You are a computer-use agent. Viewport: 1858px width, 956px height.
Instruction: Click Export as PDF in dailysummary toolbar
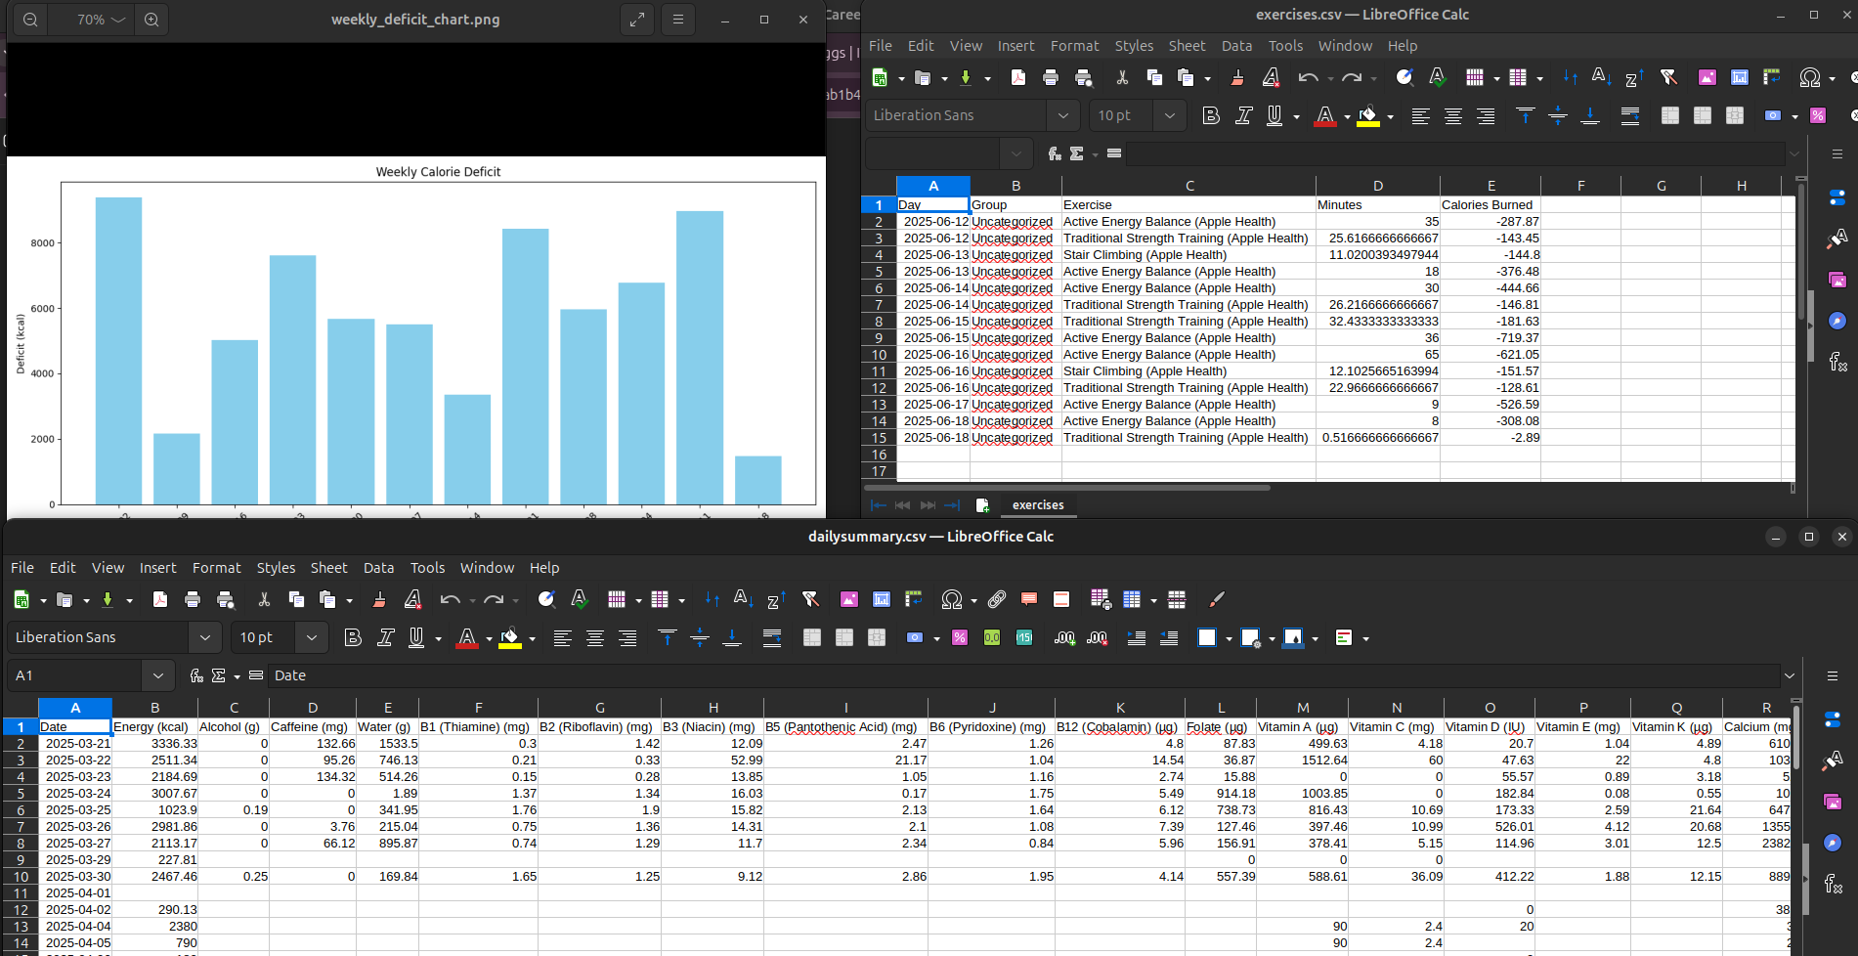(160, 599)
